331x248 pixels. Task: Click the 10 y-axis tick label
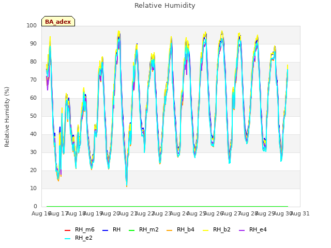pos(33,188)
